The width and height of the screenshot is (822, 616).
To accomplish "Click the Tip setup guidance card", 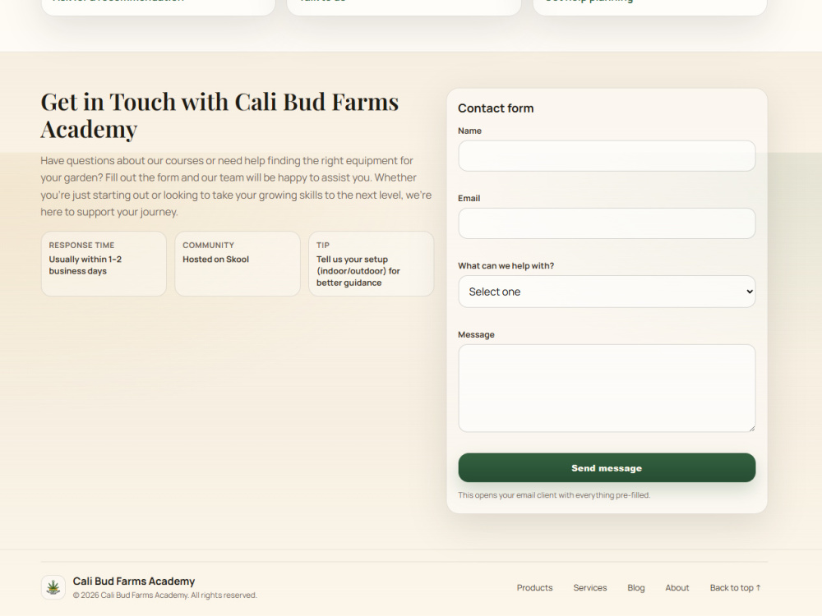I will click(x=372, y=264).
